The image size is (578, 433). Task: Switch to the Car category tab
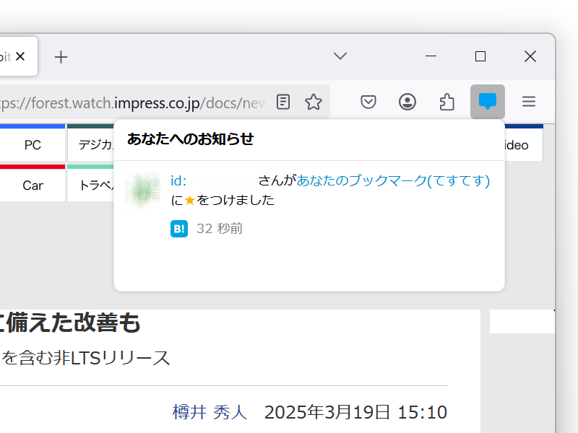(x=32, y=185)
